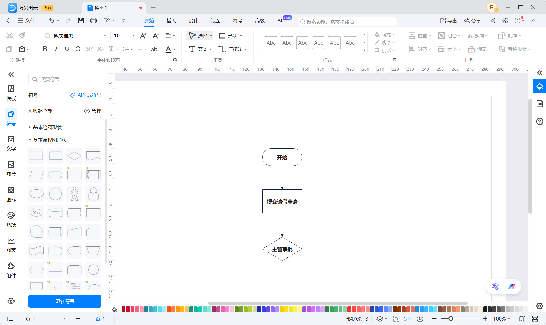Switch to the 插入 ribbon tab
The image size is (546, 325).
(171, 21)
